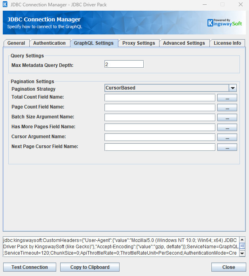Browse for the Has More Pages Field Name
This screenshot has height=276, width=249.
(x=227, y=127)
